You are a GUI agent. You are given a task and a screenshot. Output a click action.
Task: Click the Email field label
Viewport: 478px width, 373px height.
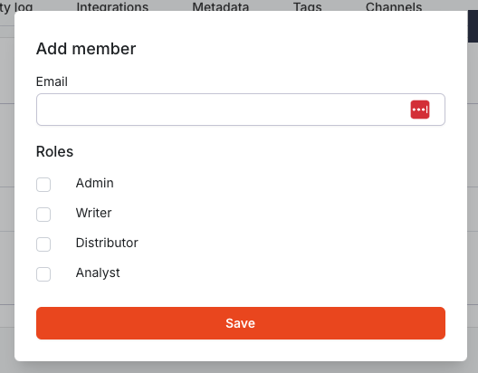pyautogui.click(x=52, y=81)
